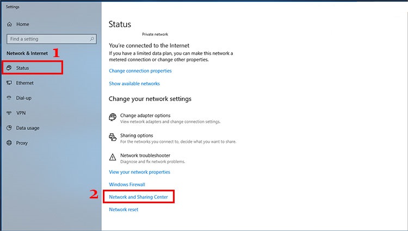
Task: Open View your network properties link
Action: click(x=139, y=172)
